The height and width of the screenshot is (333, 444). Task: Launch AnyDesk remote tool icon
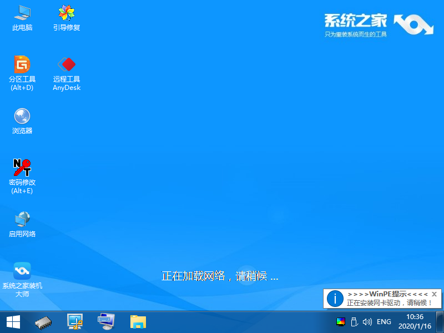coord(67,65)
